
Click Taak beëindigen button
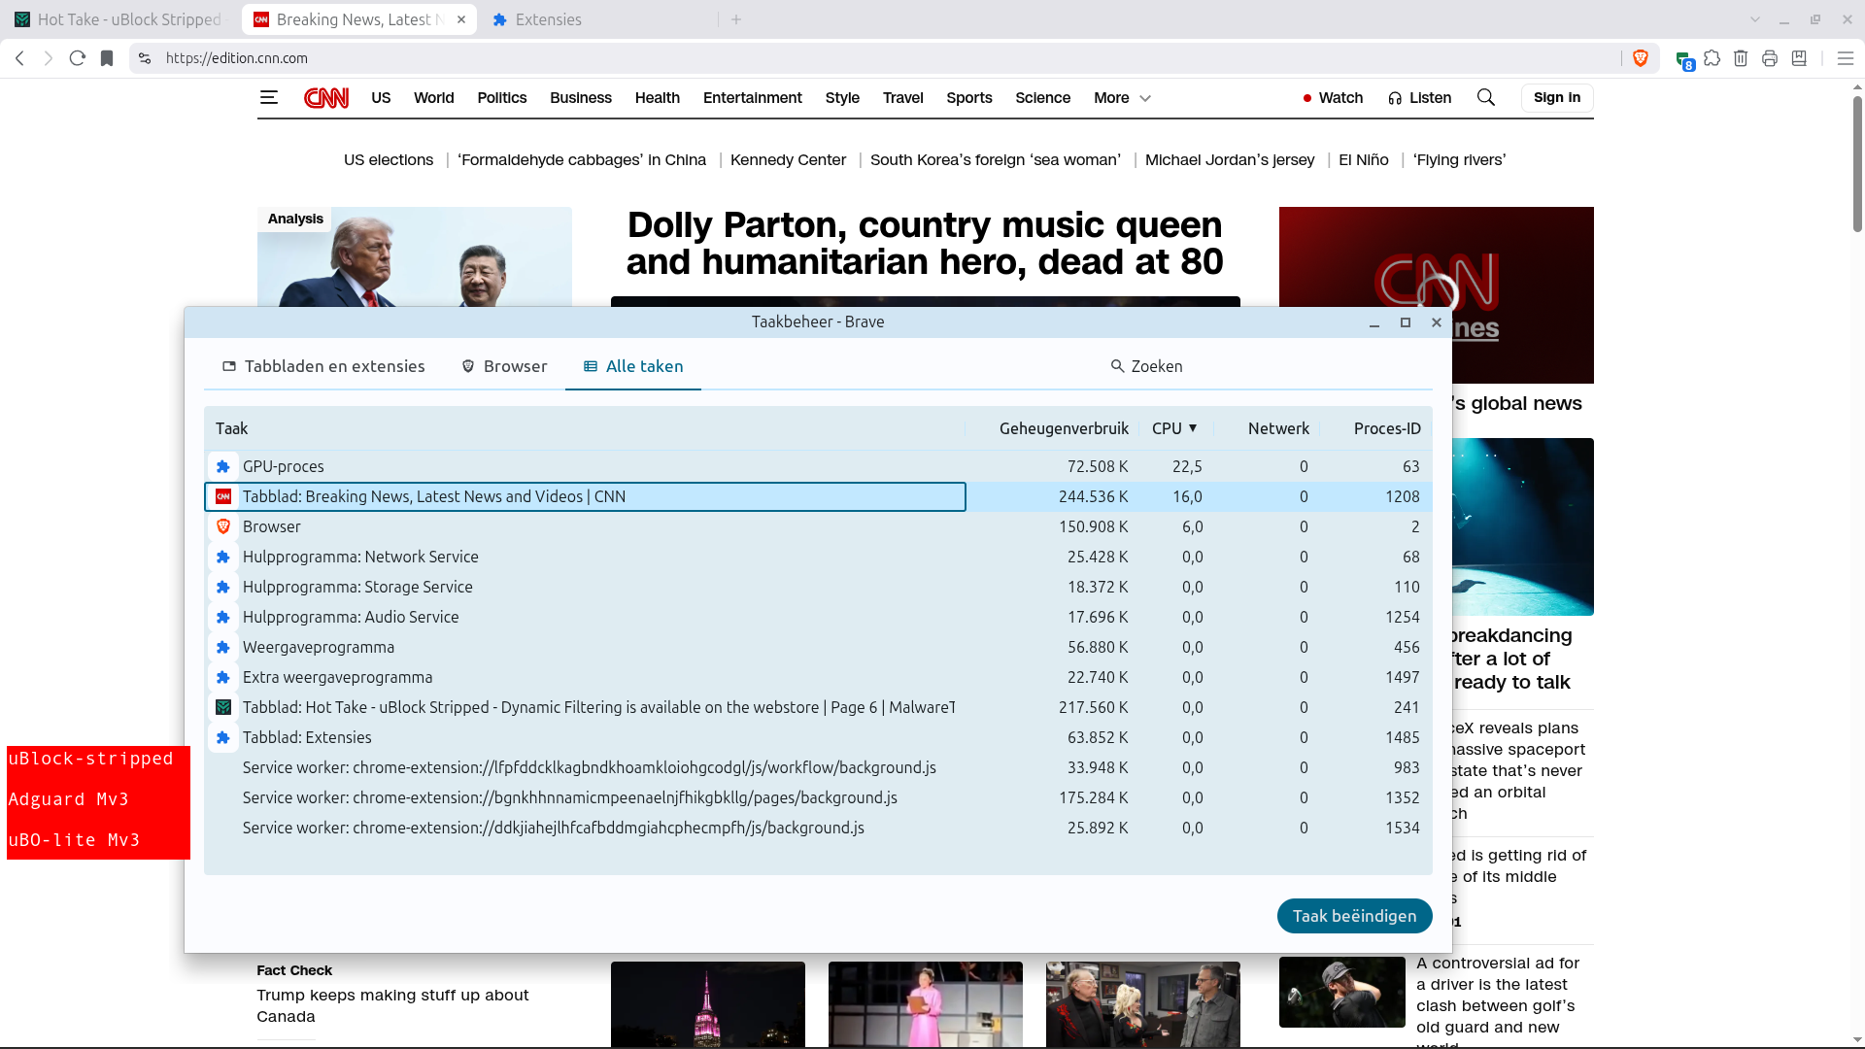[x=1355, y=916]
